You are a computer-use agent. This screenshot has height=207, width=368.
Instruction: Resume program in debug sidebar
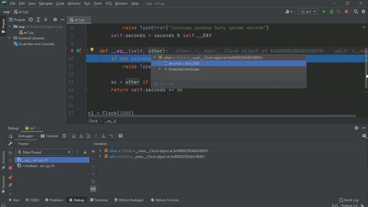tap(10, 153)
